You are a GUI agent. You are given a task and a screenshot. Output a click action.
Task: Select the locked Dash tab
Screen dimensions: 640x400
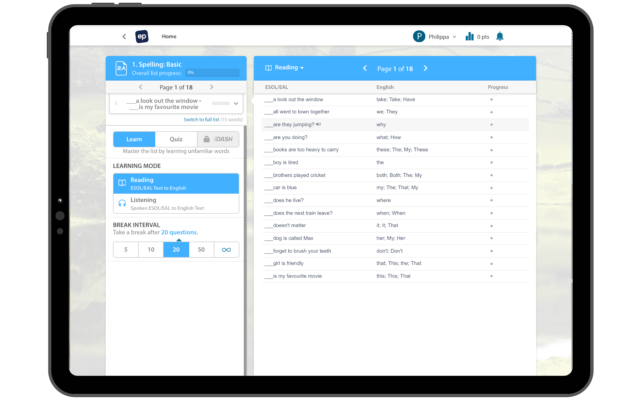click(x=218, y=139)
